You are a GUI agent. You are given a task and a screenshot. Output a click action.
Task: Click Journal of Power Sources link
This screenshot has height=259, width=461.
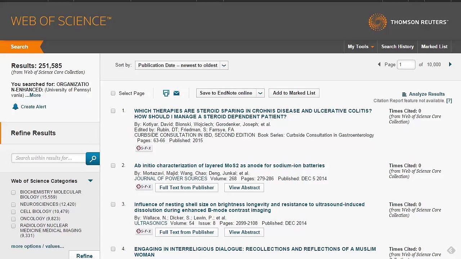tap(171, 179)
